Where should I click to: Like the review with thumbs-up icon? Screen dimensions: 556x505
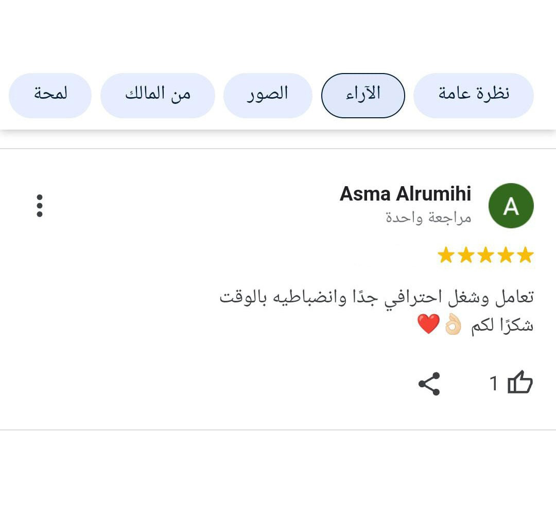click(520, 383)
